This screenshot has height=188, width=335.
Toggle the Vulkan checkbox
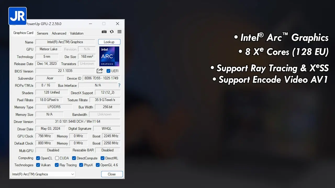point(38,165)
